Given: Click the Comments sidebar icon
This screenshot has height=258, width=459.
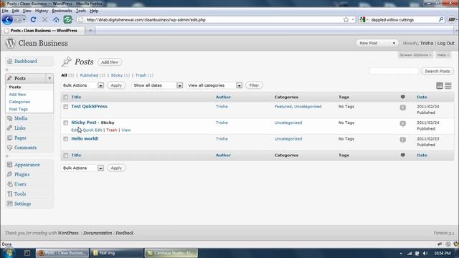Looking at the screenshot, I should tap(9, 148).
